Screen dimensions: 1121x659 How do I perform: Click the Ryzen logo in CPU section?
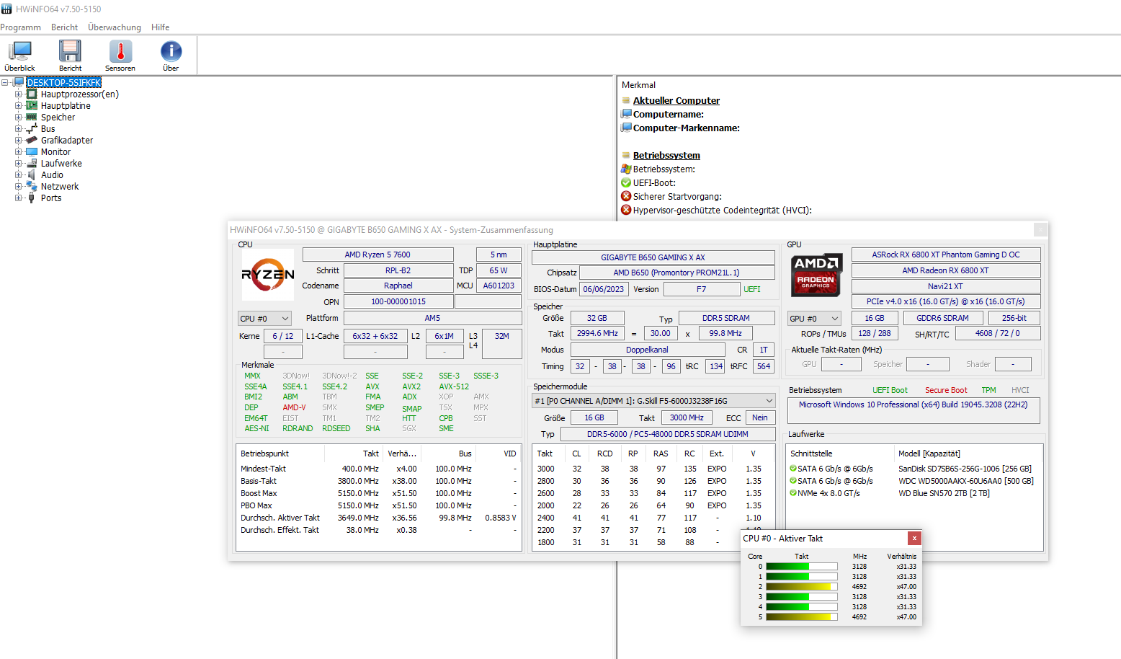pyautogui.click(x=268, y=275)
